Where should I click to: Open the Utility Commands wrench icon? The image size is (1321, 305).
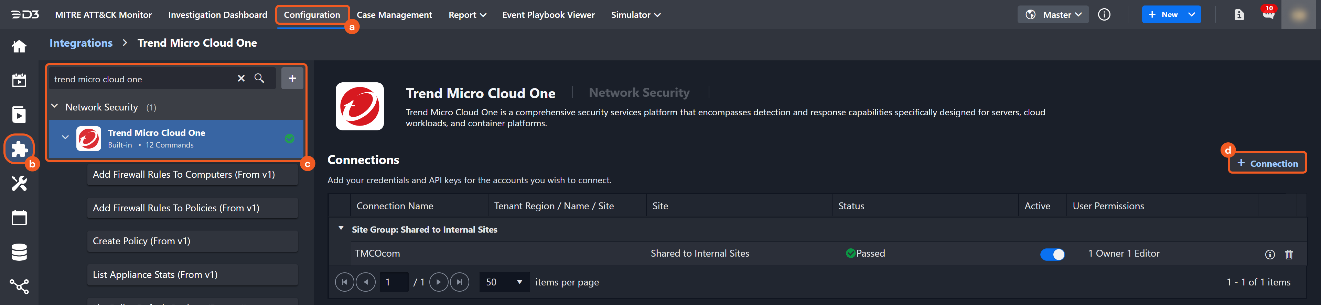(x=19, y=183)
